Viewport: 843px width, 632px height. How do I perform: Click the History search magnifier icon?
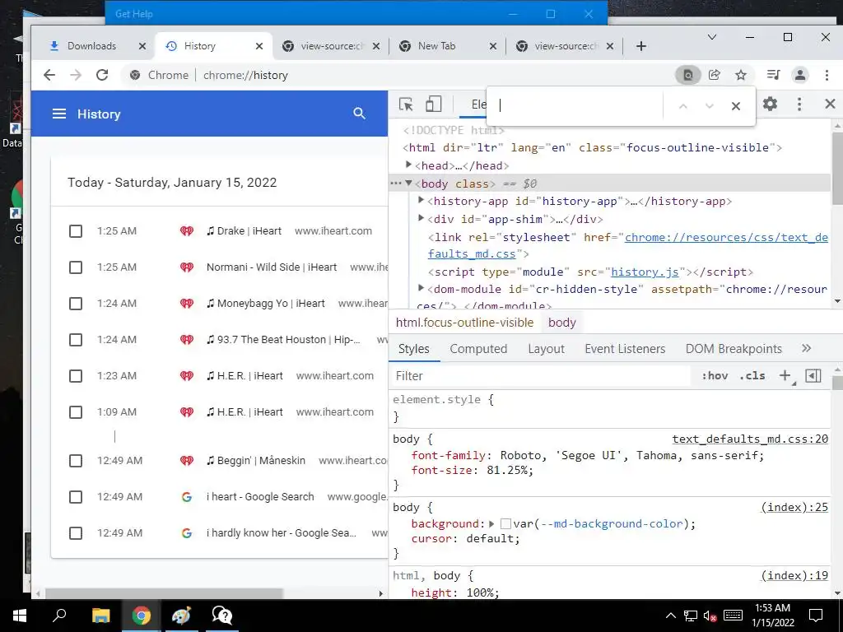pyautogui.click(x=359, y=114)
